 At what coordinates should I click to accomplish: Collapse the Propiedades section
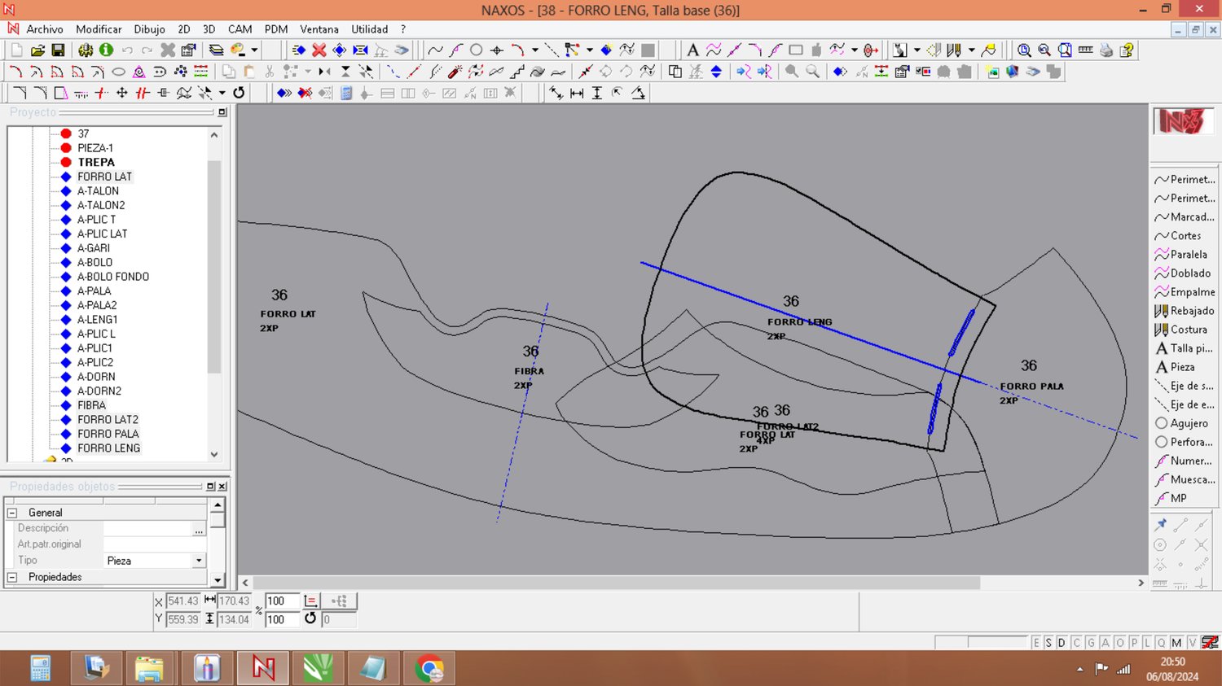[x=12, y=577]
